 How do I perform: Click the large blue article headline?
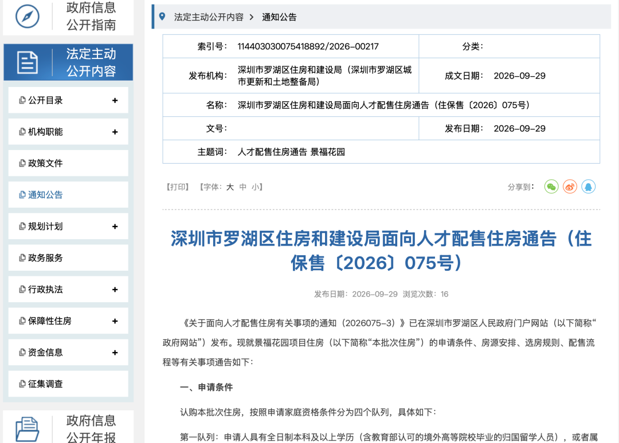point(381,251)
